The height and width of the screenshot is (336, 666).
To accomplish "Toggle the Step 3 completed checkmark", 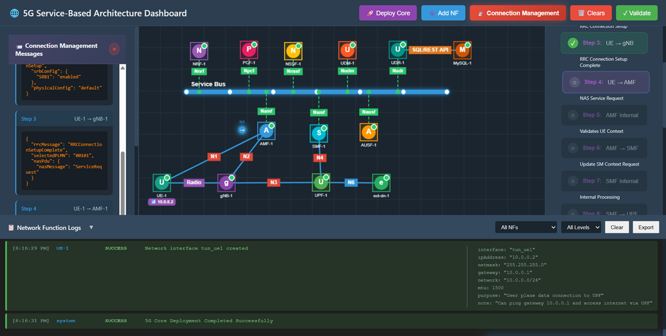I will tap(572, 43).
